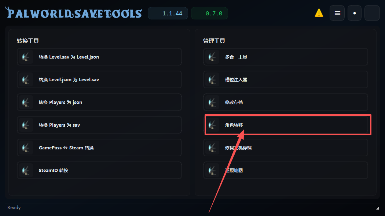Click pal icon beside Players 为 json
The width and height of the screenshot is (385, 216).
(26, 102)
